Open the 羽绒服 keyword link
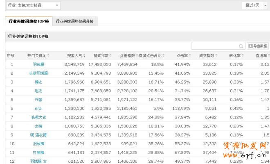The image size is (270, 164). click(x=38, y=64)
